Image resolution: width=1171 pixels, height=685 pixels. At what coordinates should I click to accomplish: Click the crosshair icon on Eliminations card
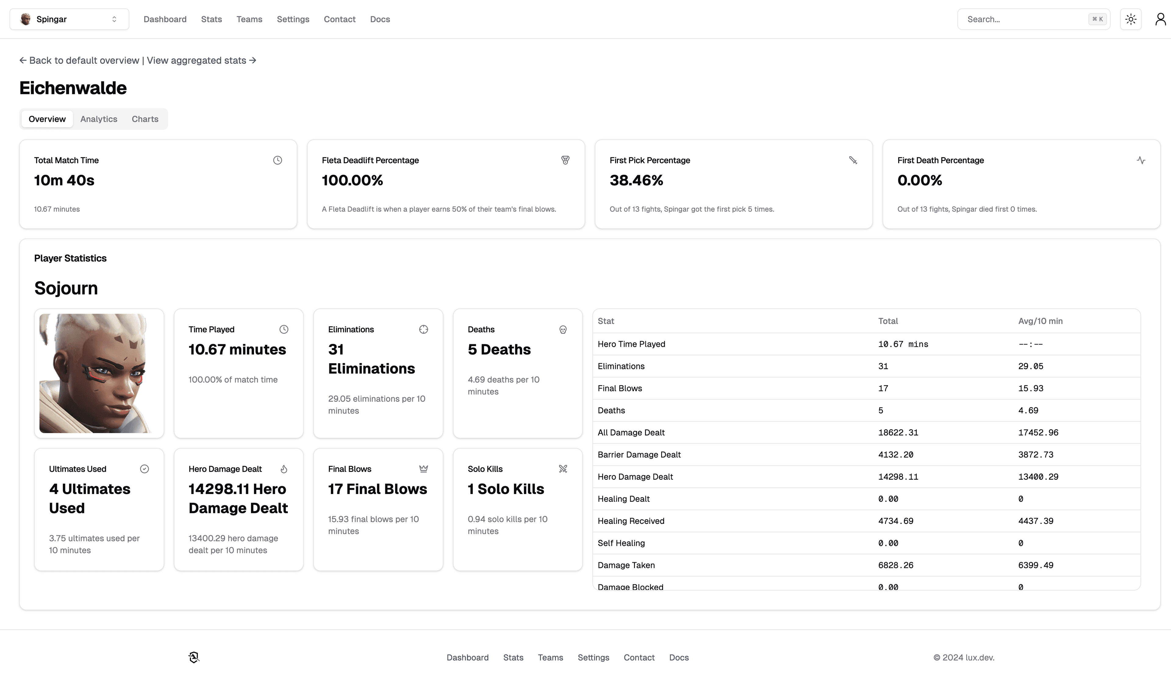(423, 330)
